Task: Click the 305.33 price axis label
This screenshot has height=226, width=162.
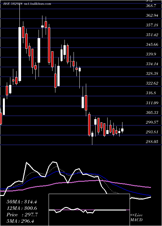Action: (152, 112)
